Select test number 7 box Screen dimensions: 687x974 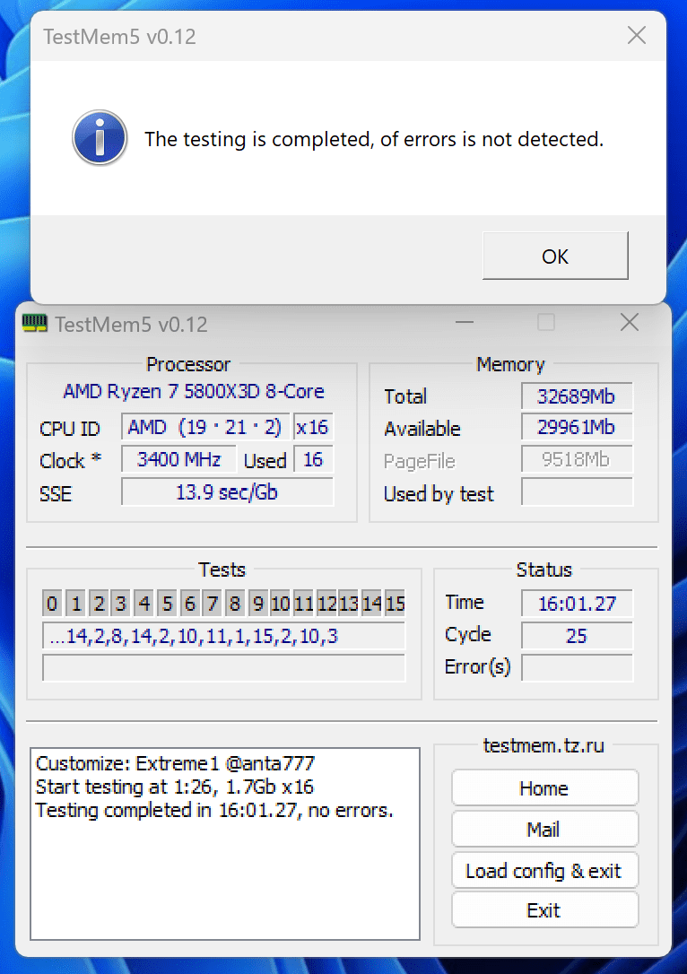coord(213,604)
